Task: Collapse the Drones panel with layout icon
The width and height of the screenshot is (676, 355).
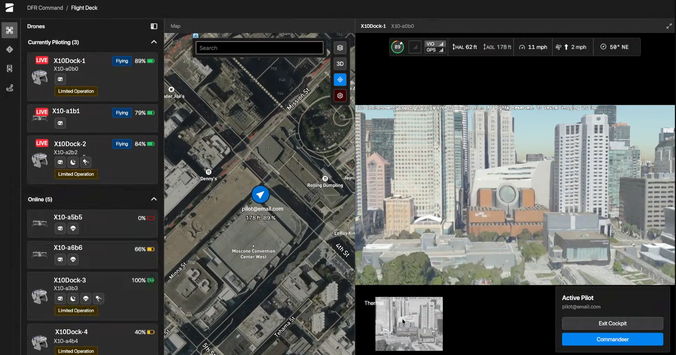Action: click(154, 26)
